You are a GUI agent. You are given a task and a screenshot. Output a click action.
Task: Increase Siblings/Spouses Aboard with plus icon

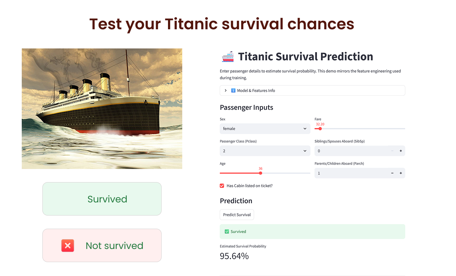400,151
